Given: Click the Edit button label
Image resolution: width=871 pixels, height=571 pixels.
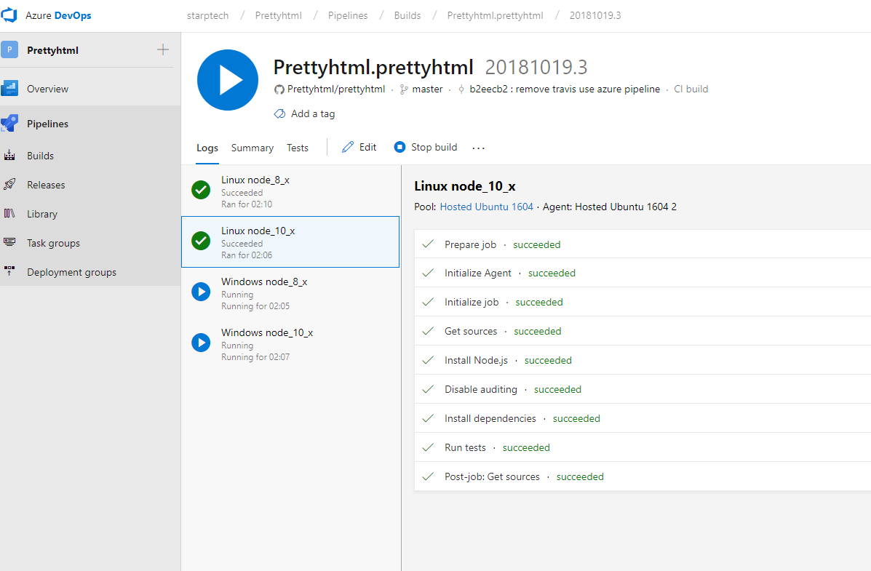Looking at the screenshot, I should tap(367, 147).
